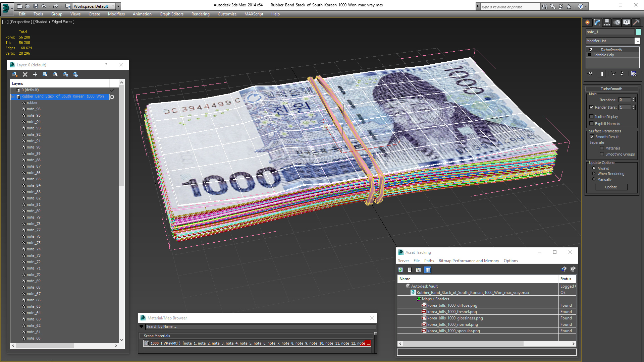Select the When Rendering update option

pyautogui.click(x=594, y=174)
